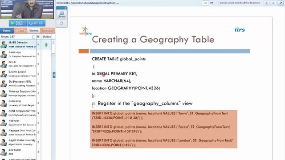Select user Alagappa Govt. Arts Col

pos(18,132)
